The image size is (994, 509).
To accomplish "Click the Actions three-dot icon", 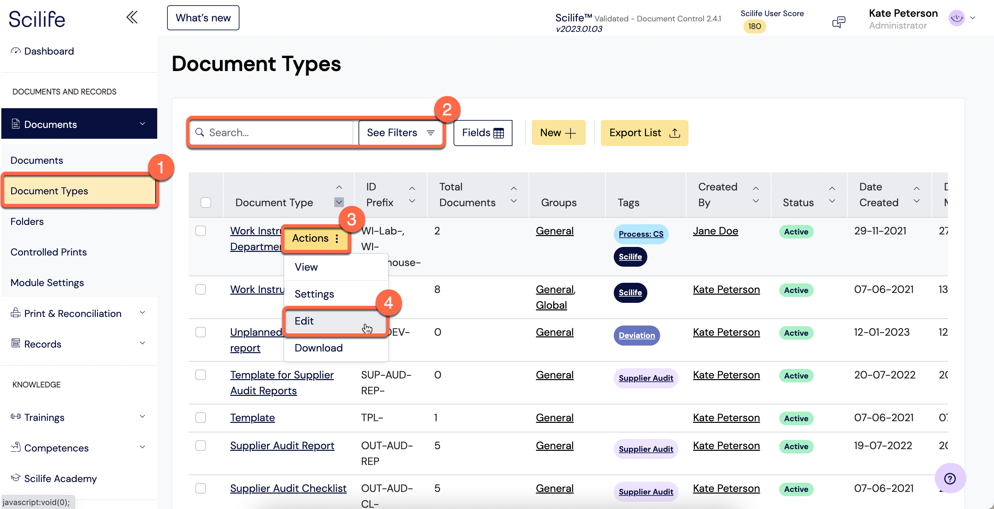I will (337, 238).
